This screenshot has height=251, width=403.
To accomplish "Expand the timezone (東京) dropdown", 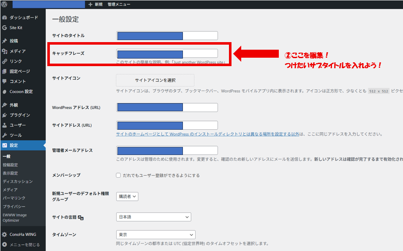I will click(x=155, y=235).
